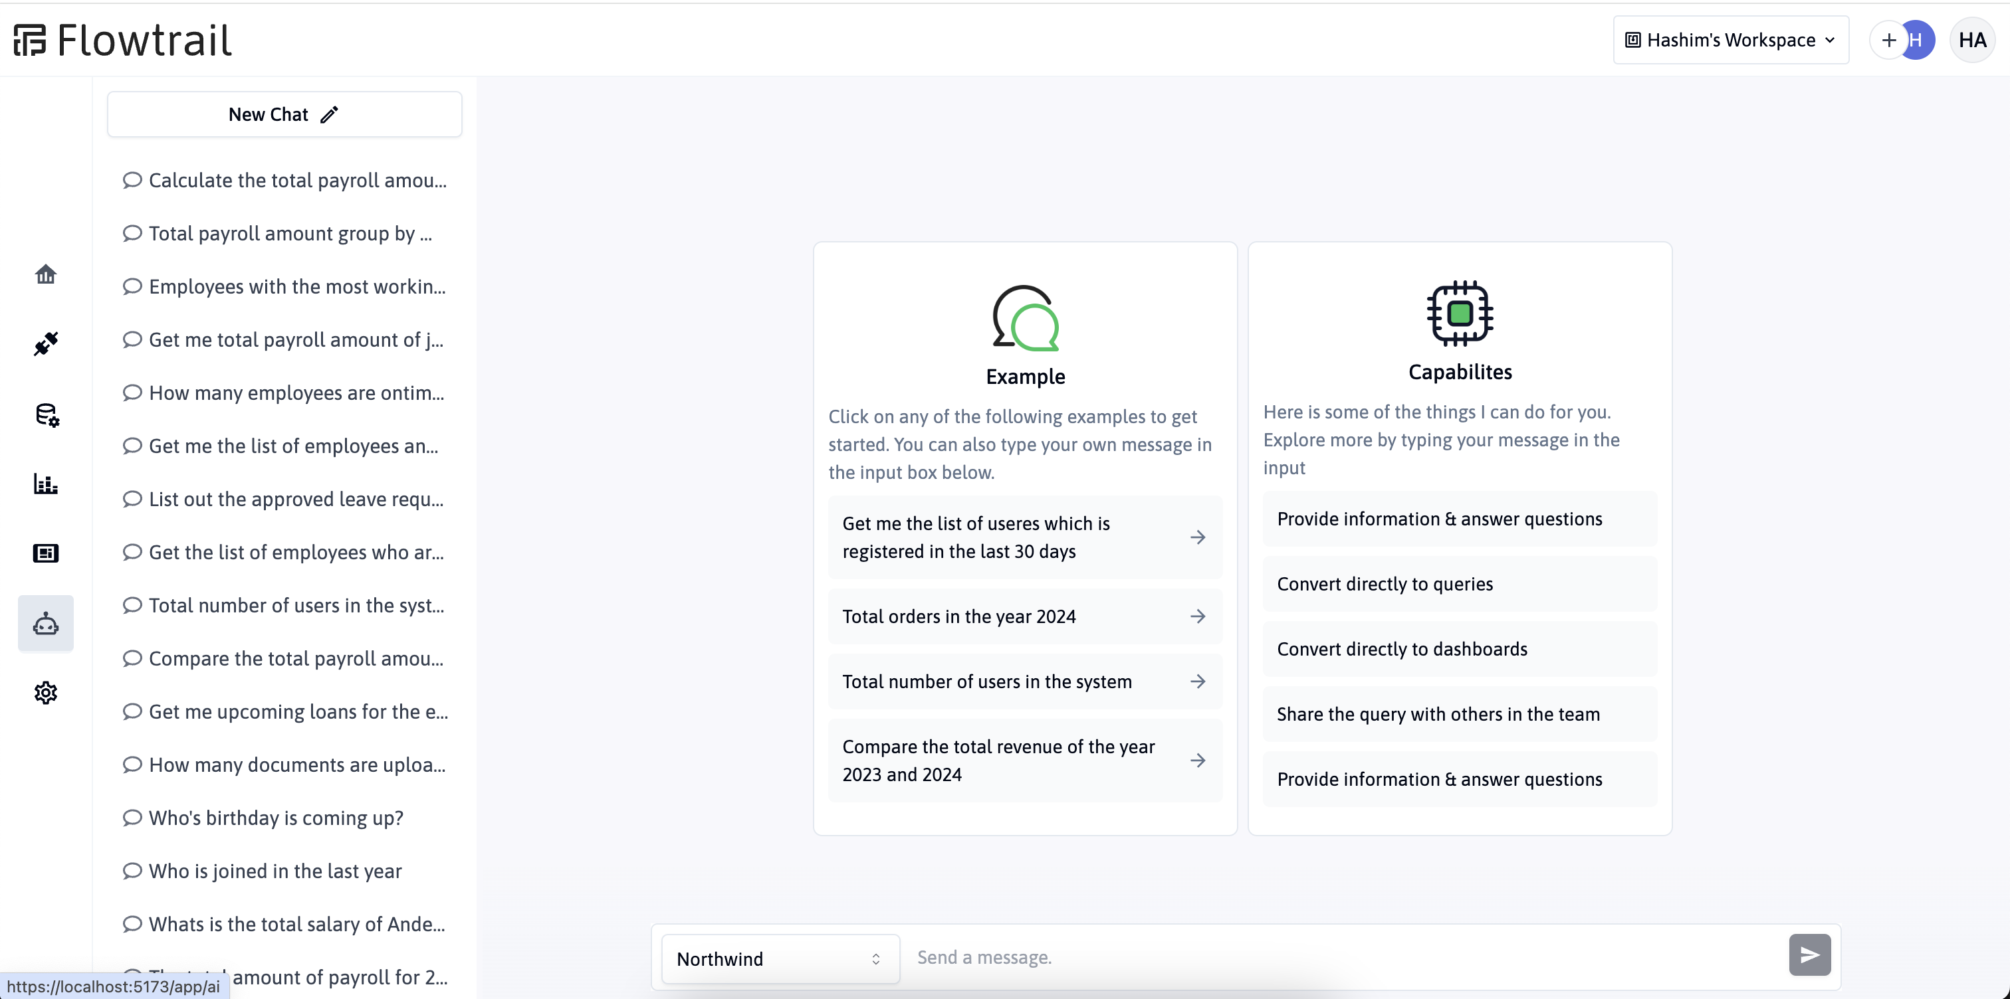Click the analytics/charts icon in sidebar
This screenshot has width=2010, height=999.
pos(46,483)
